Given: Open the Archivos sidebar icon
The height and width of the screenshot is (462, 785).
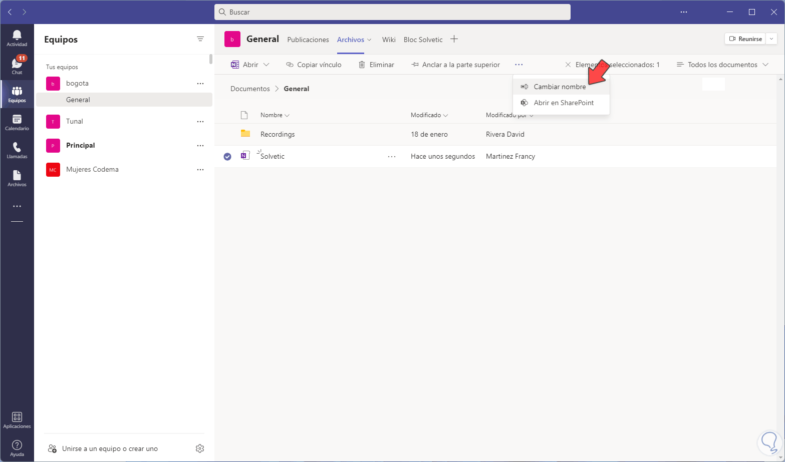Looking at the screenshot, I should [17, 178].
